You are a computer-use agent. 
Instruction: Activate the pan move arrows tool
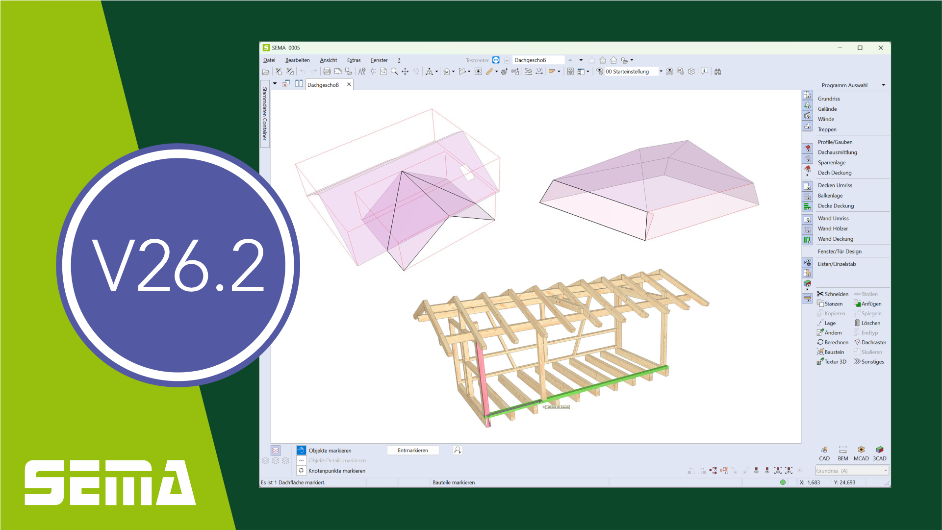[405, 72]
